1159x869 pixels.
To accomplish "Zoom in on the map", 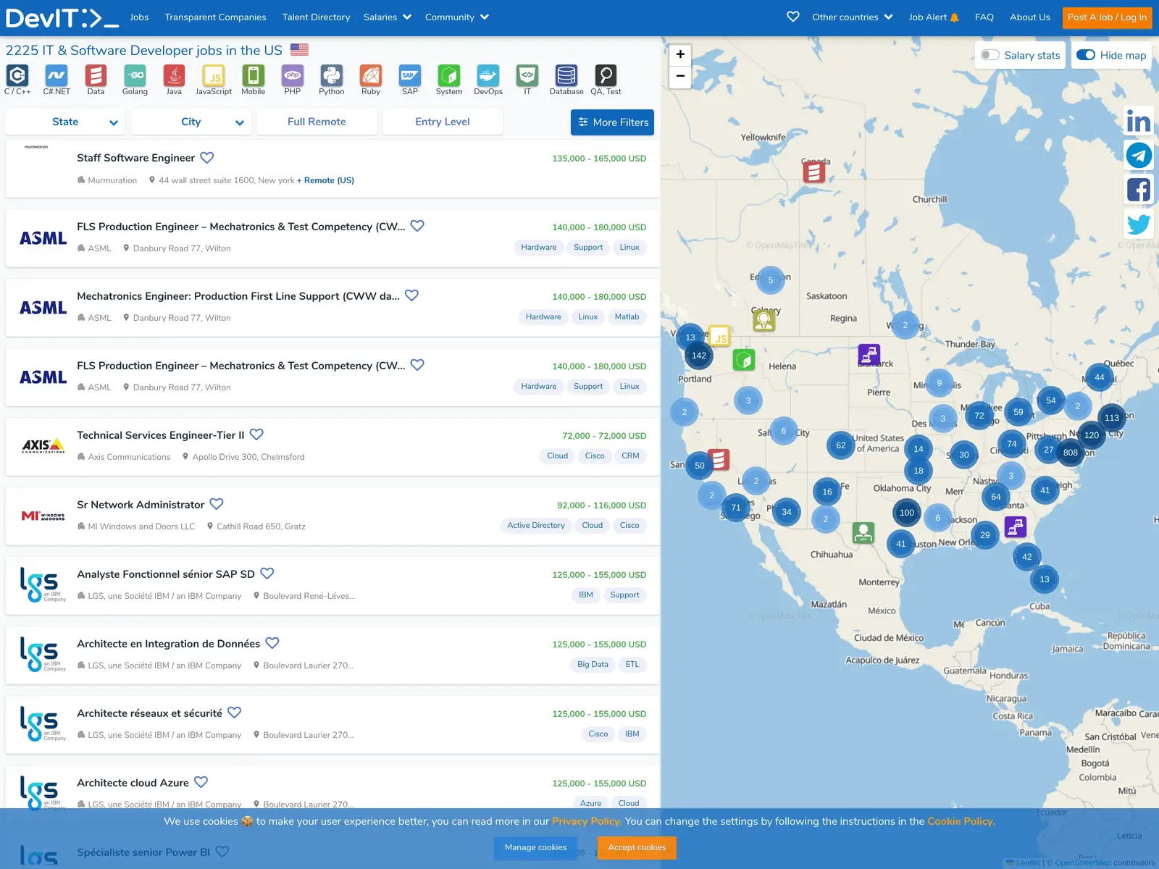I will 680,54.
